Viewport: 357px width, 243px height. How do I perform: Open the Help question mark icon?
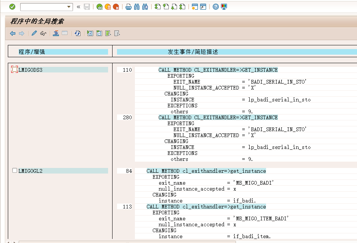pyautogui.click(x=216, y=7)
